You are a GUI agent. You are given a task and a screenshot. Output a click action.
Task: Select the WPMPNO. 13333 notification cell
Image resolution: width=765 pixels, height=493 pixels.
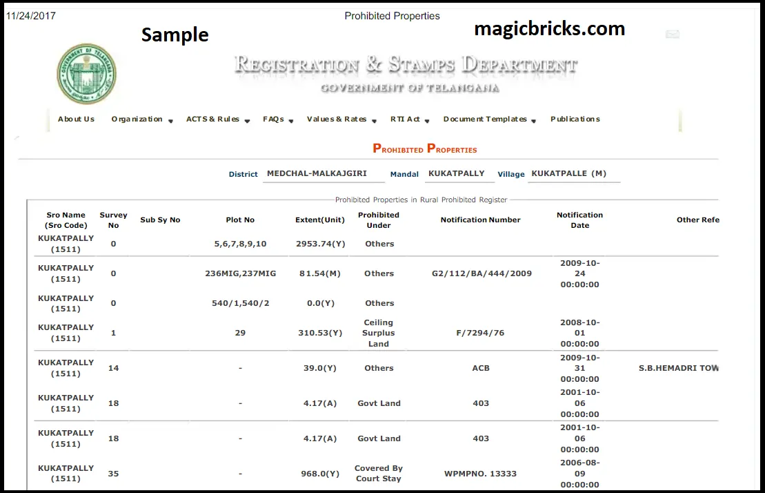click(x=481, y=474)
